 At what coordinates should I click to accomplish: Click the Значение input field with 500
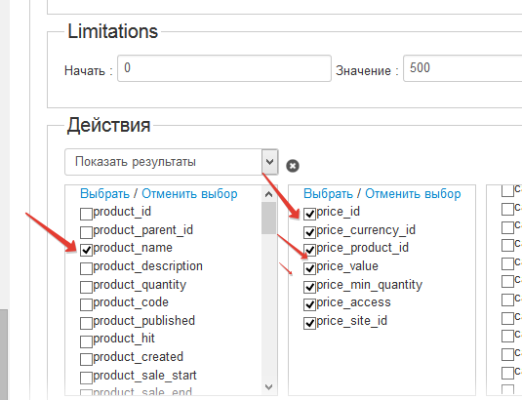pyautogui.click(x=462, y=68)
